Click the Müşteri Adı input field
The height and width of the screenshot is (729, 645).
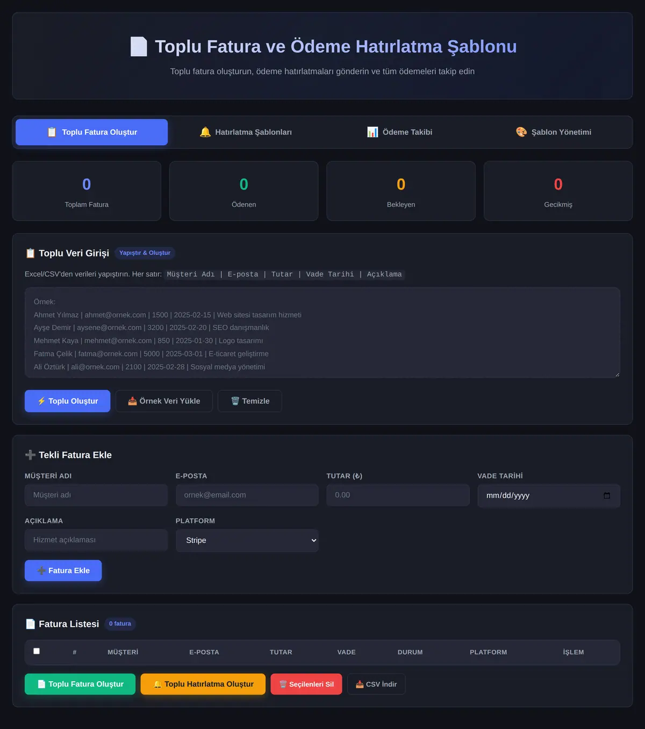pos(96,495)
